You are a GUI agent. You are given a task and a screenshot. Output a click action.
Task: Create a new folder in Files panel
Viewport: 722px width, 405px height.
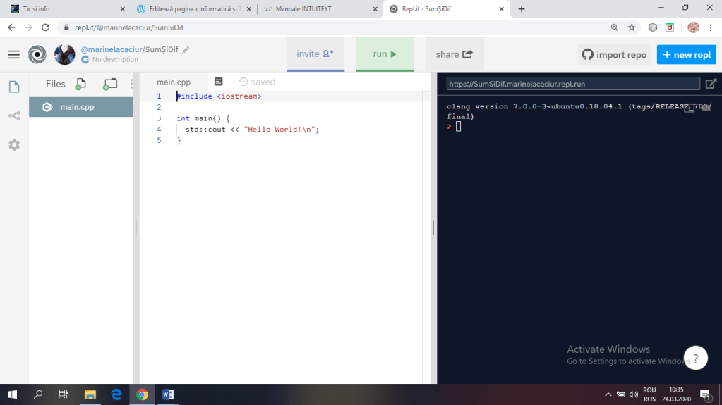110,84
